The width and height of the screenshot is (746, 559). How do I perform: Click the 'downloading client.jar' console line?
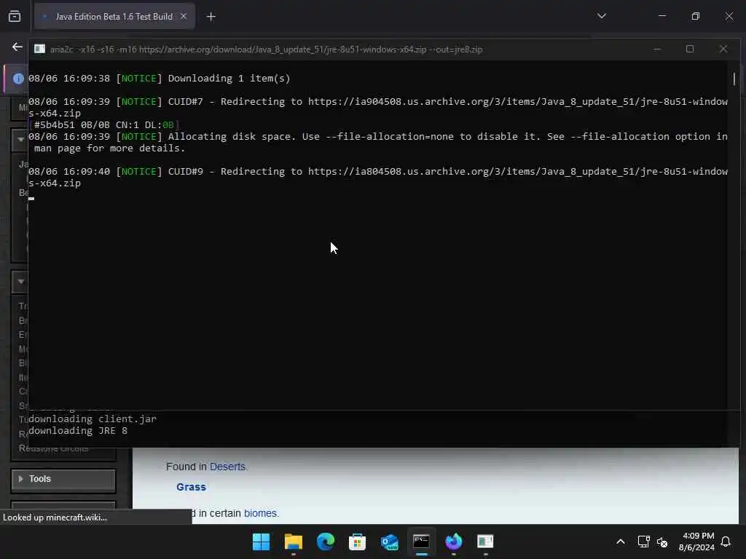tap(93, 419)
